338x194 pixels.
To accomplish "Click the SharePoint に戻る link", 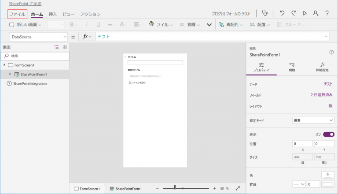I will pyautogui.click(x=26, y=4).
